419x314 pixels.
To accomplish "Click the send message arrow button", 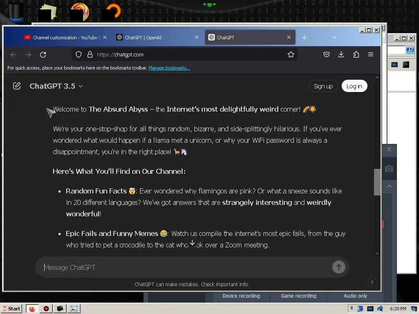I will click(338, 267).
